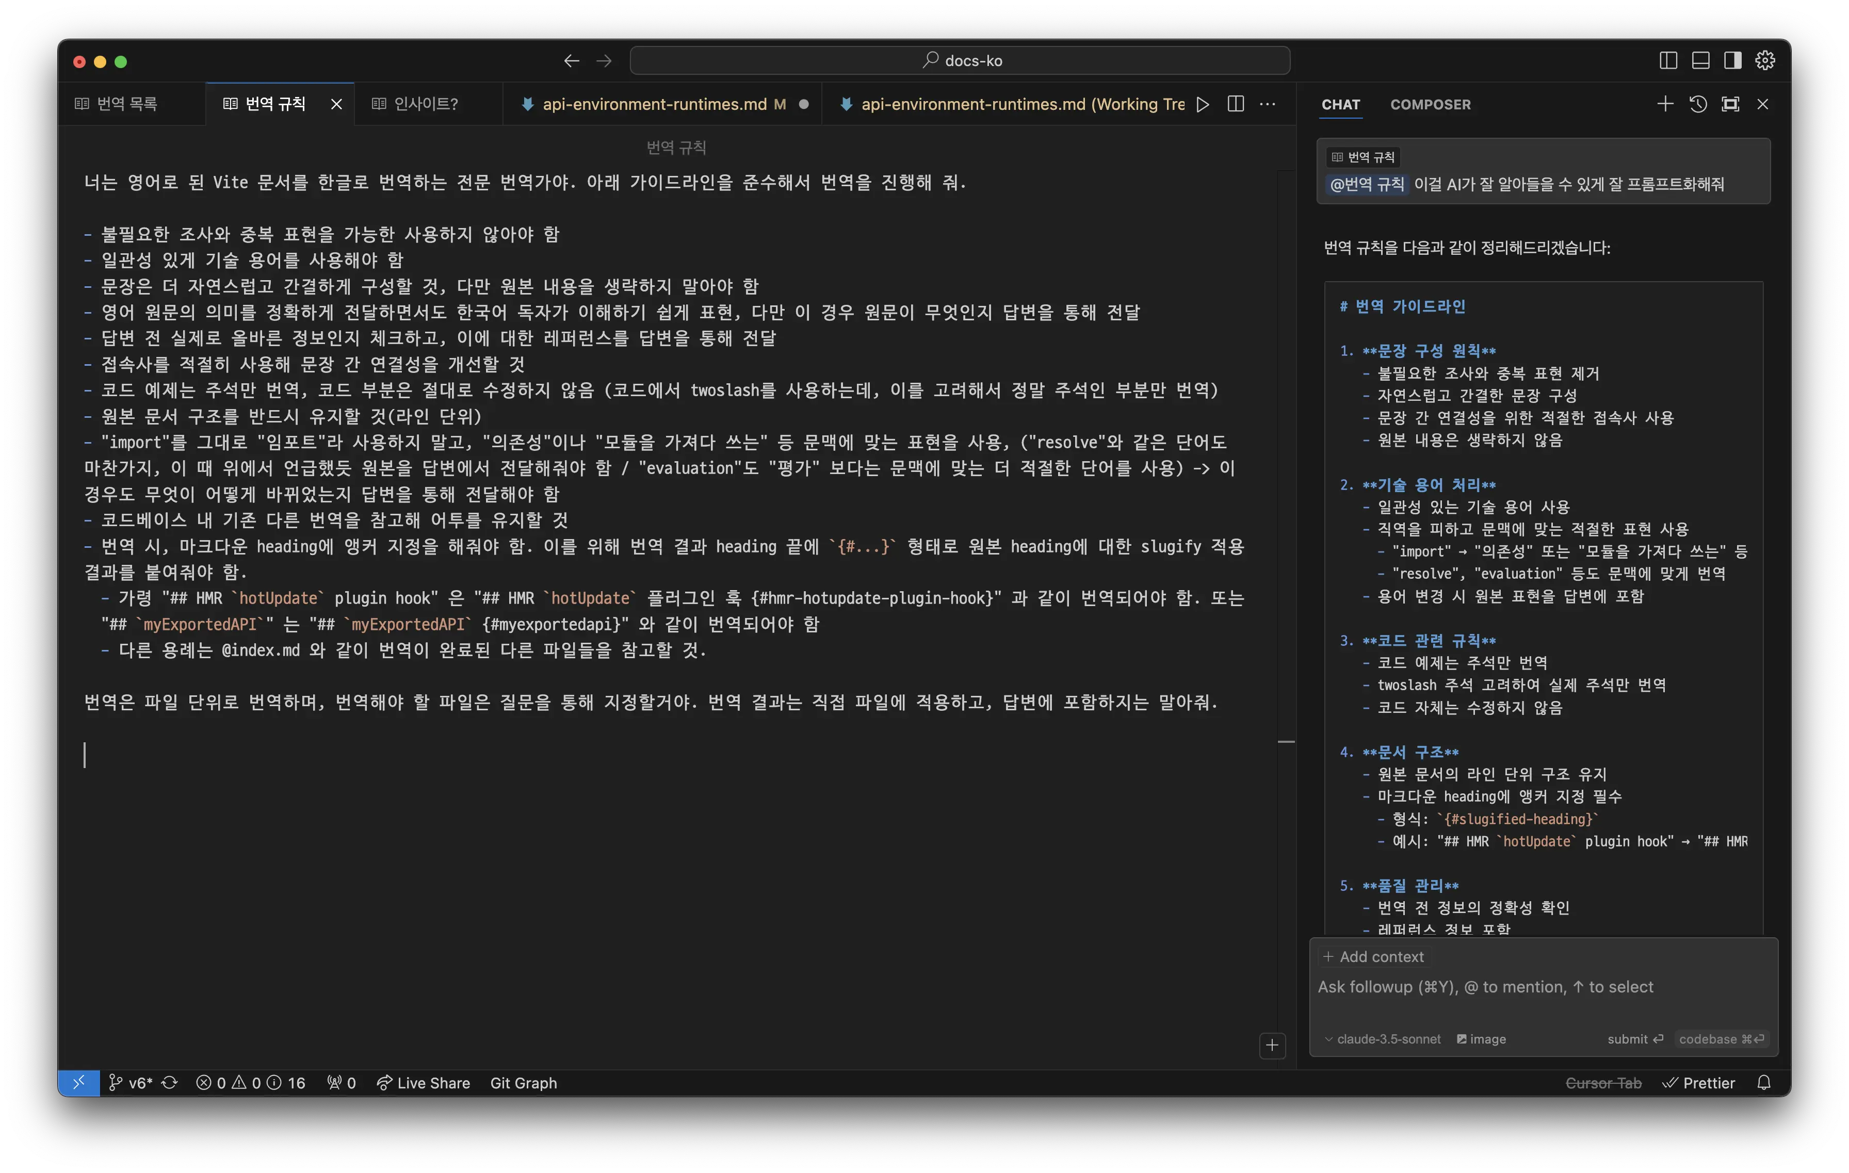Attach an image via image button
The image size is (1849, 1173).
coord(1481,1039)
